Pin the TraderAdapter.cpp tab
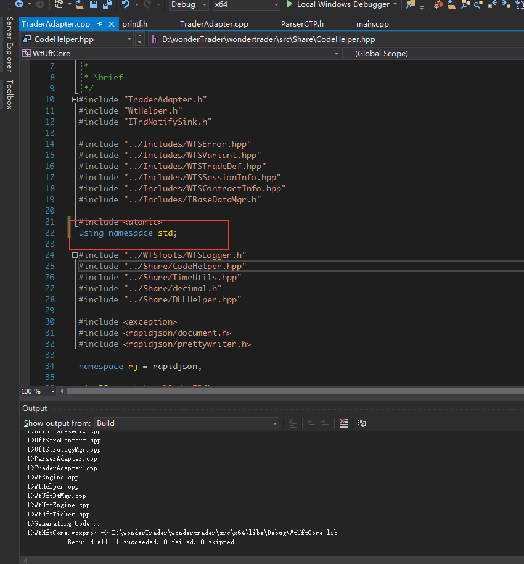524x564 pixels. click(100, 24)
